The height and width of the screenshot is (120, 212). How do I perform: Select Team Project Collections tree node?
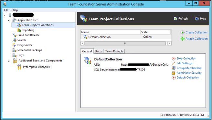coord(37,25)
